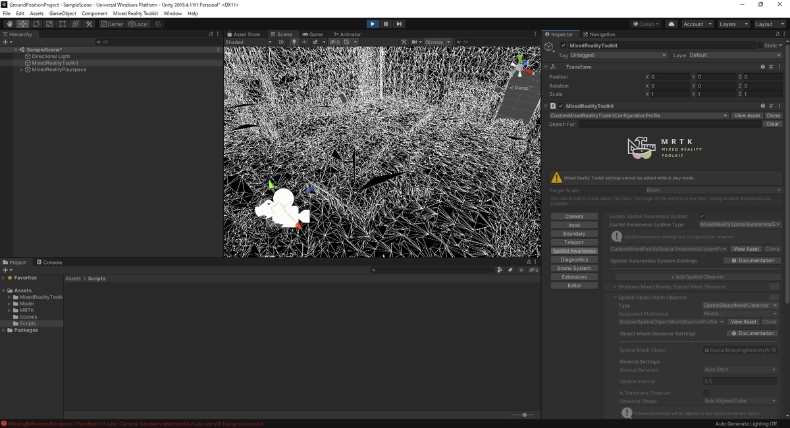The height and width of the screenshot is (428, 790).
Task: Open the Diagnostics settings section
Action: (574, 259)
